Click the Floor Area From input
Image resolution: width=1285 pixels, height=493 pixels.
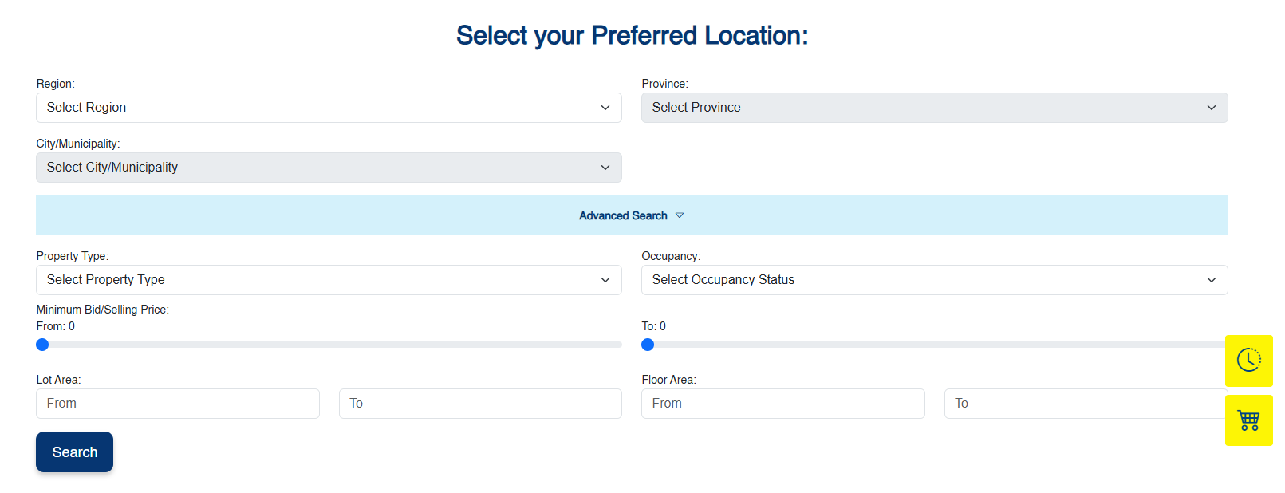point(782,404)
